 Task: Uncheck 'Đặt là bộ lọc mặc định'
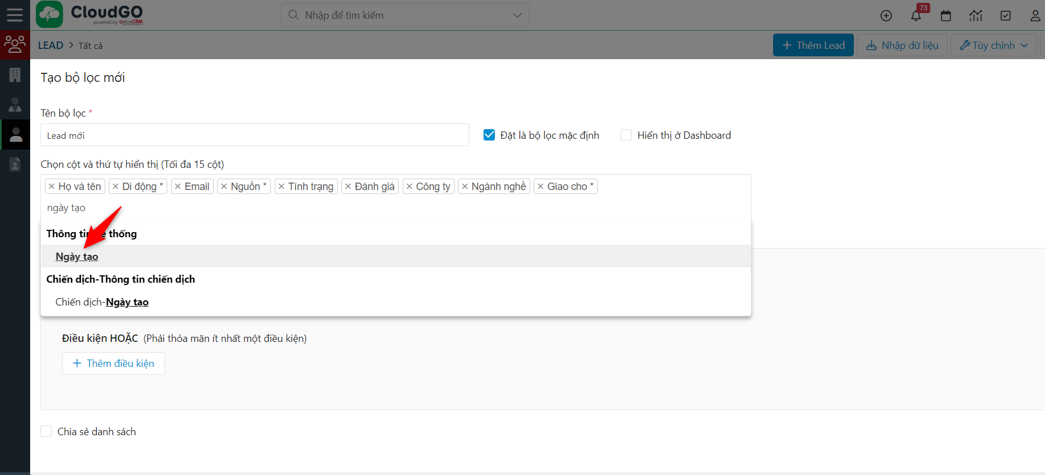point(489,135)
